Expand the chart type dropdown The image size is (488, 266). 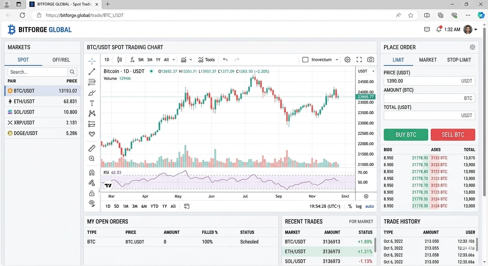pos(186,60)
